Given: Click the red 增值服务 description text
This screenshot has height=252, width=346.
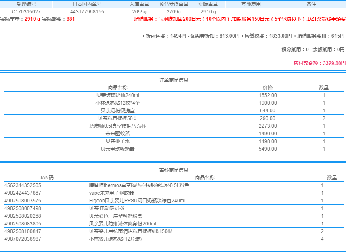Looking at the screenshot, I should [x=240, y=19].
